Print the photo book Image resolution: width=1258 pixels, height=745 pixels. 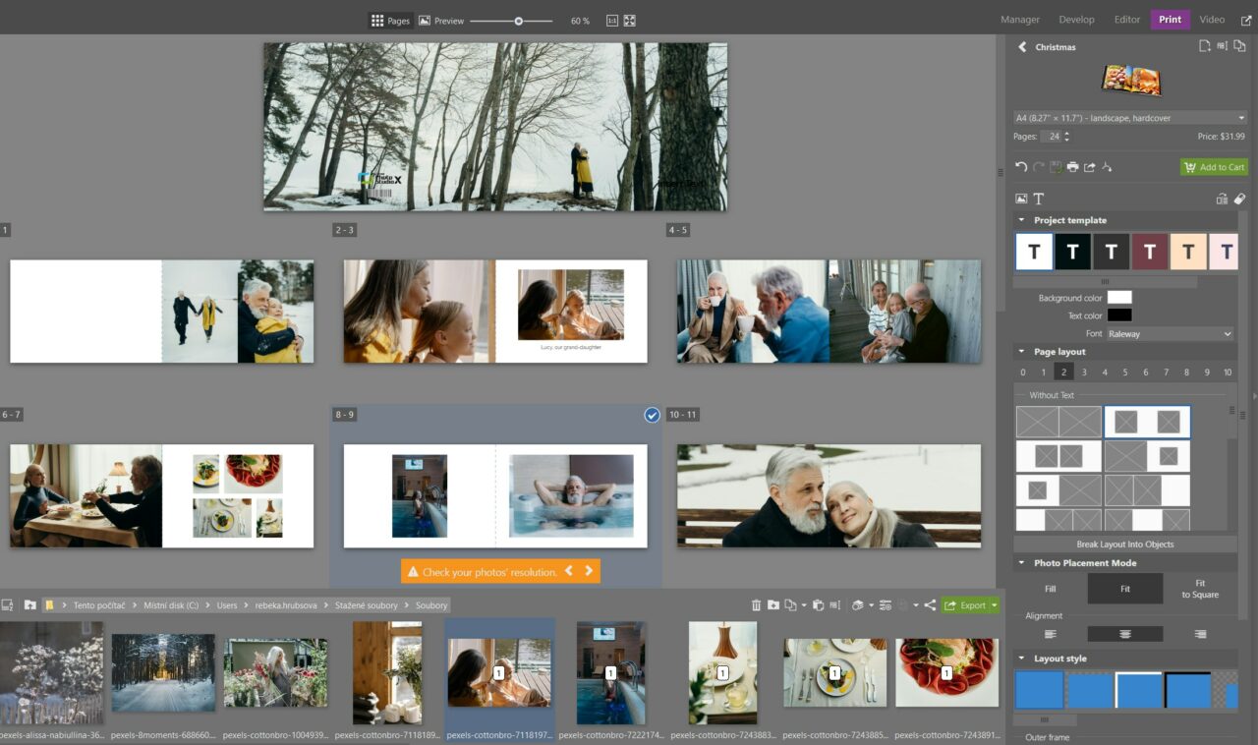[x=1072, y=167]
